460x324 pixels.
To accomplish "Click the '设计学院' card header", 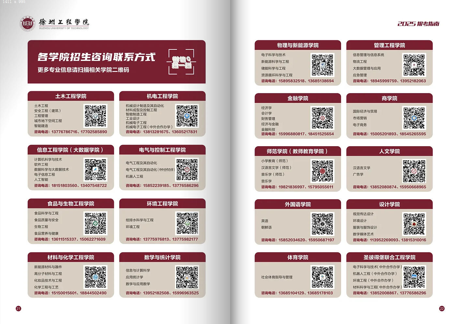I will coord(389,204).
